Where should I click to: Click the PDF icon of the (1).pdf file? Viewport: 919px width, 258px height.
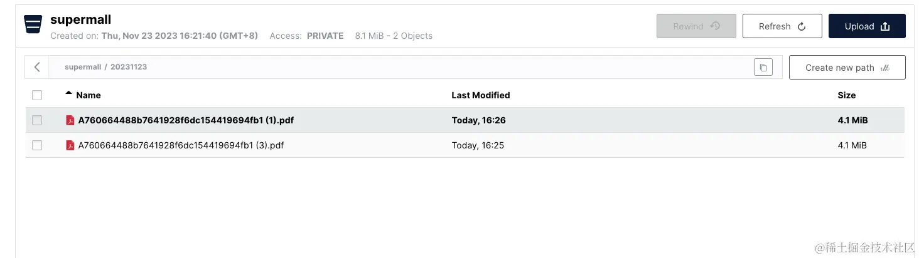pos(70,120)
